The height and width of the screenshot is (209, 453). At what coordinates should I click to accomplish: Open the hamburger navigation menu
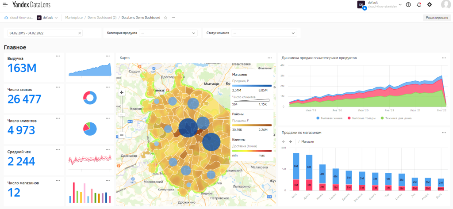[x=5, y=4]
